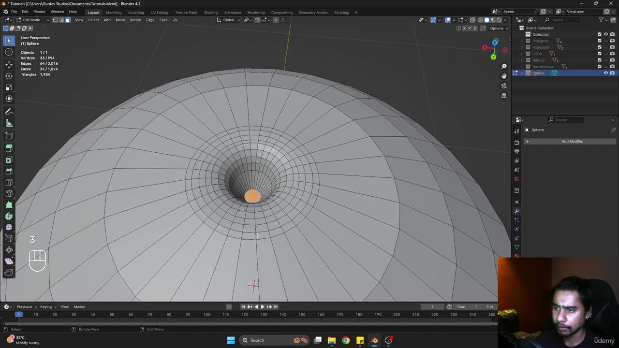Open the viewport Options dropdown
This screenshot has width=619, height=348.
point(498,29)
